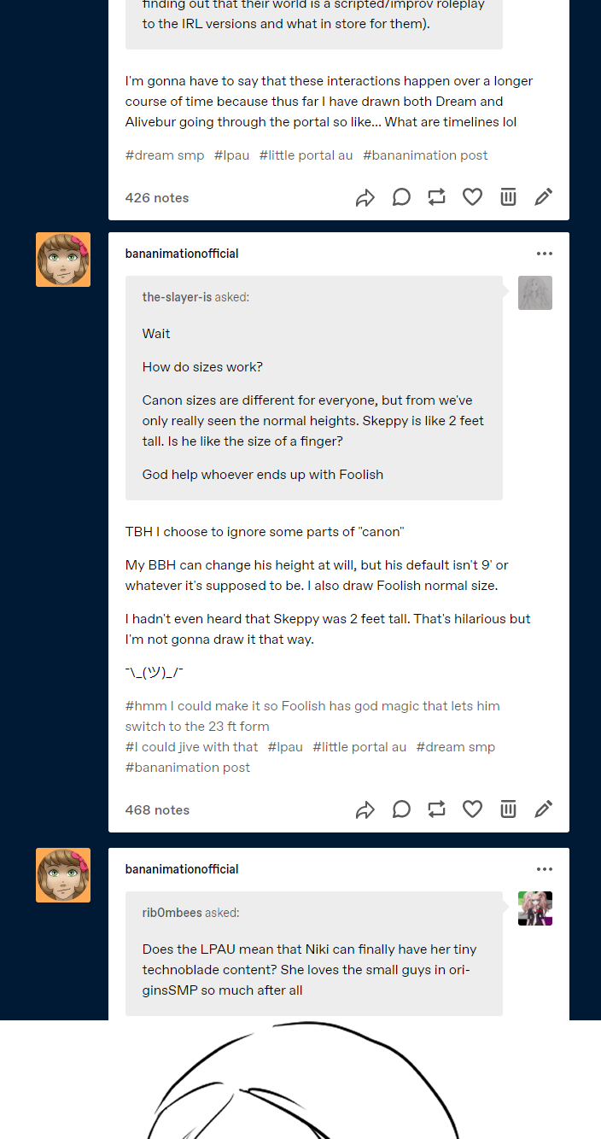This screenshot has width=601, height=1139.
Task: View 468 notes on the post
Action: (157, 809)
